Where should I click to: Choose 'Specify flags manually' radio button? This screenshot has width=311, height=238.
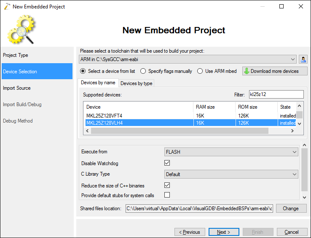click(143, 71)
